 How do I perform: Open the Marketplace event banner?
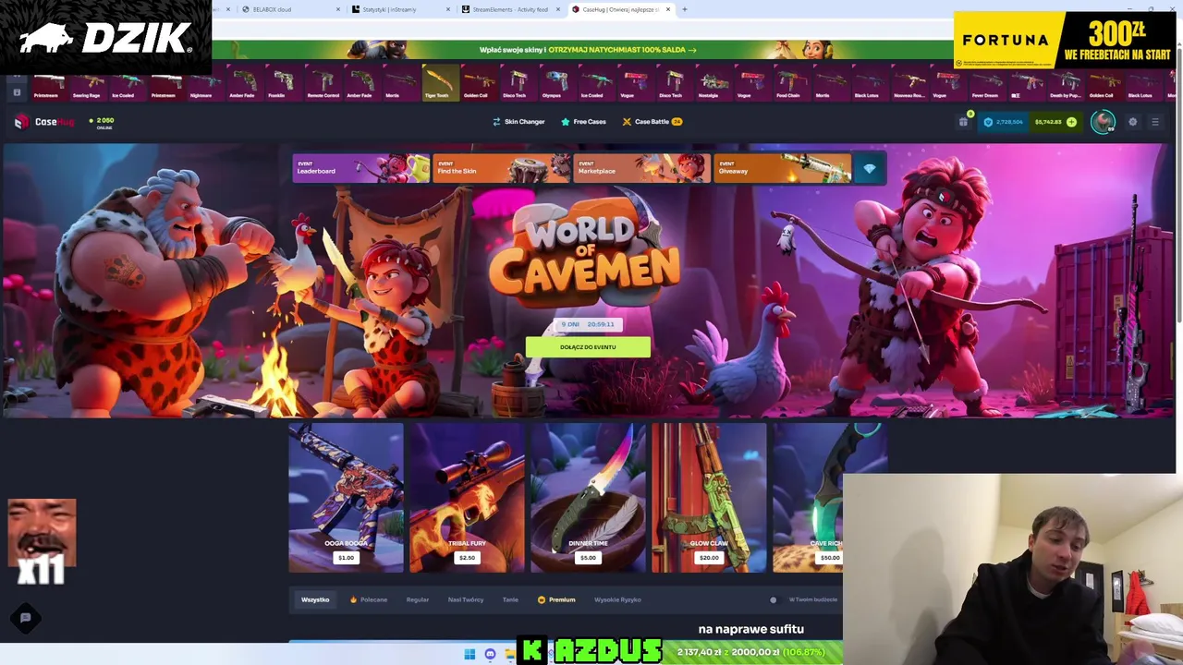pyautogui.click(x=642, y=168)
